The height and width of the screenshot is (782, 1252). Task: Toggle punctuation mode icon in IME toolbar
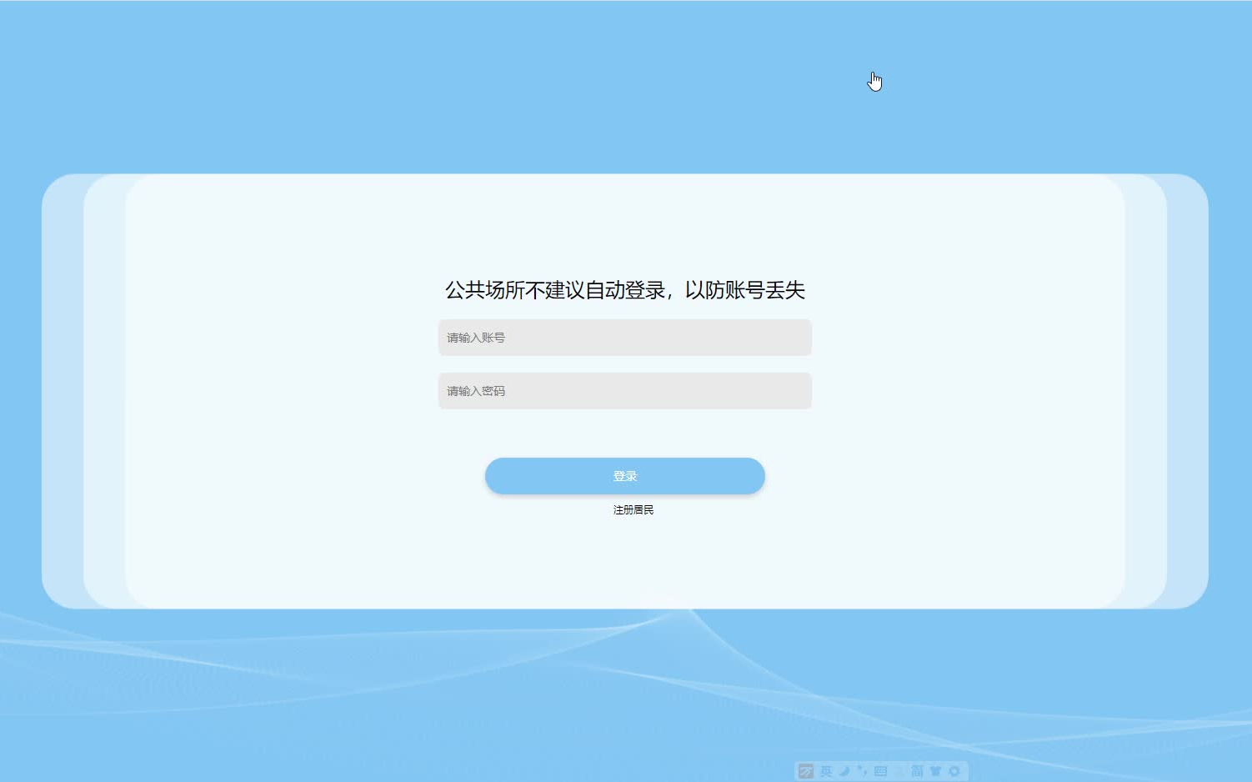(863, 771)
